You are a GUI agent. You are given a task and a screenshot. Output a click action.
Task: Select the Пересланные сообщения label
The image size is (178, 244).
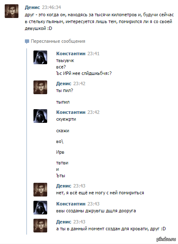click(x=58, y=41)
